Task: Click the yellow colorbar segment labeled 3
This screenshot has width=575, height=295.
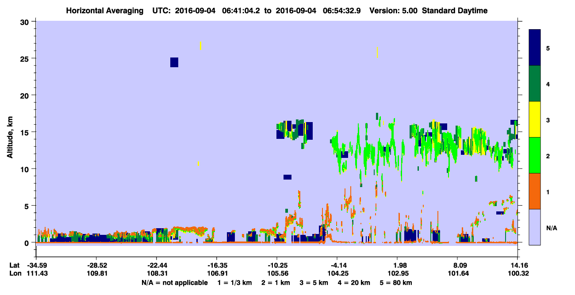Action: pos(535,119)
